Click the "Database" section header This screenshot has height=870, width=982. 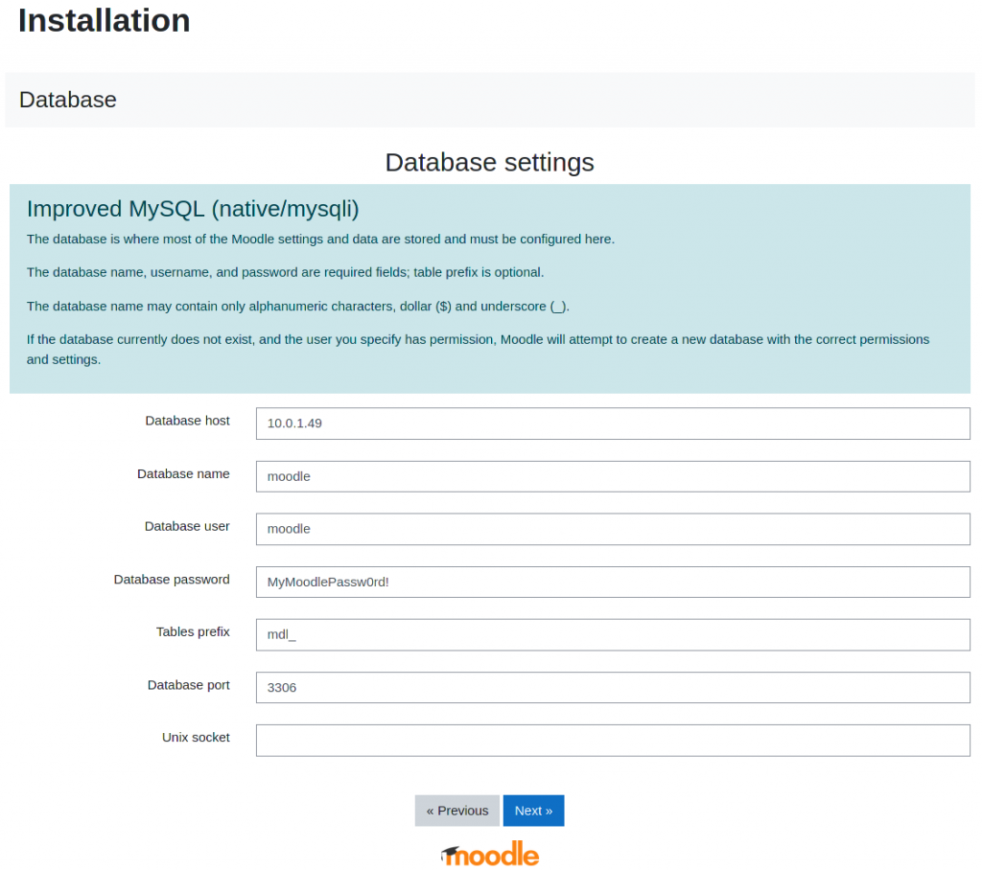pyautogui.click(x=68, y=100)
